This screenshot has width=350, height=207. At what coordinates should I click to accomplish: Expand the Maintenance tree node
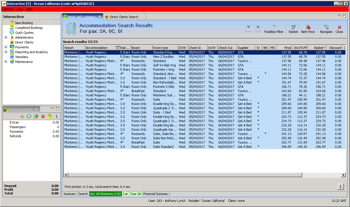(x=6, y=62)
